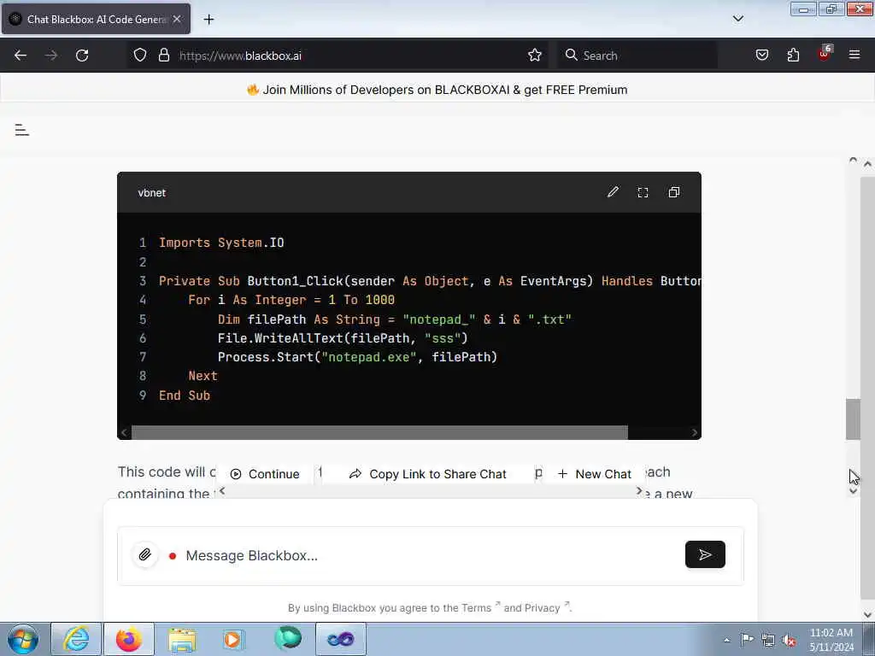Image resolution: width=875 pixels, height=656 pixels.
Task: Open the media player taskbar icon
Action: tap(233, 639)
